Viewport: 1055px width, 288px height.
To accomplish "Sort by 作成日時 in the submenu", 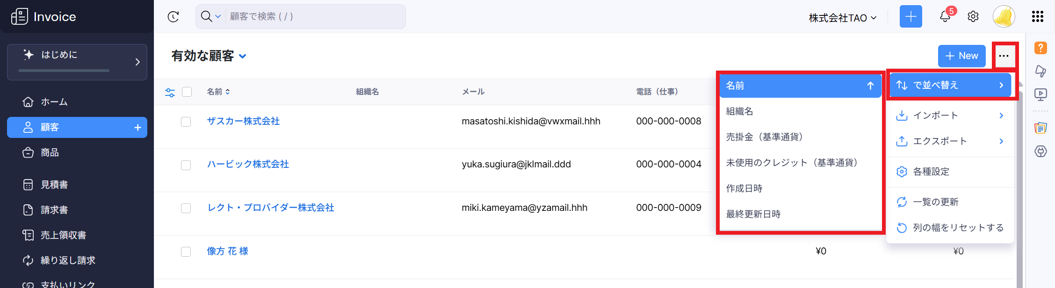I will pyautogui.click(x=744, y=188).
